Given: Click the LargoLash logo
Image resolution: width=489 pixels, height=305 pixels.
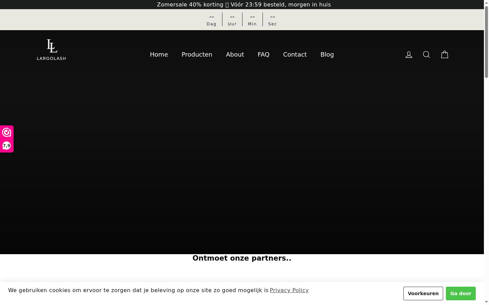Looking at the screenshot, I should [51, 50].
